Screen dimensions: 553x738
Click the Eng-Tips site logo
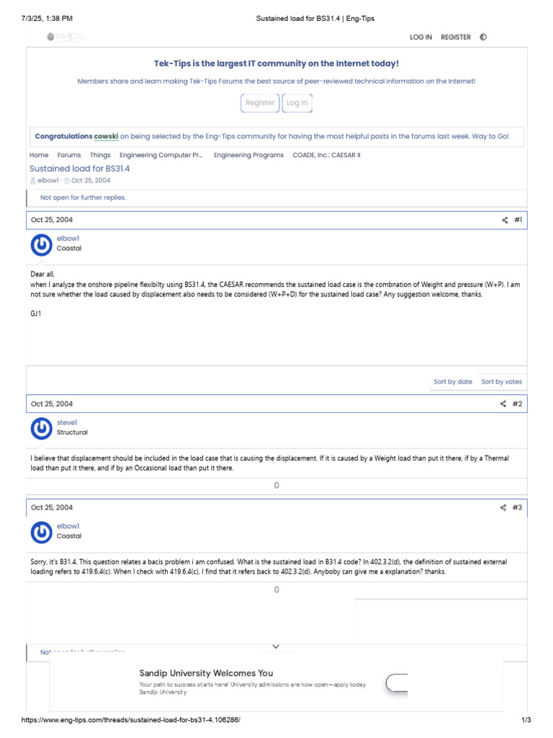[66, 37]
